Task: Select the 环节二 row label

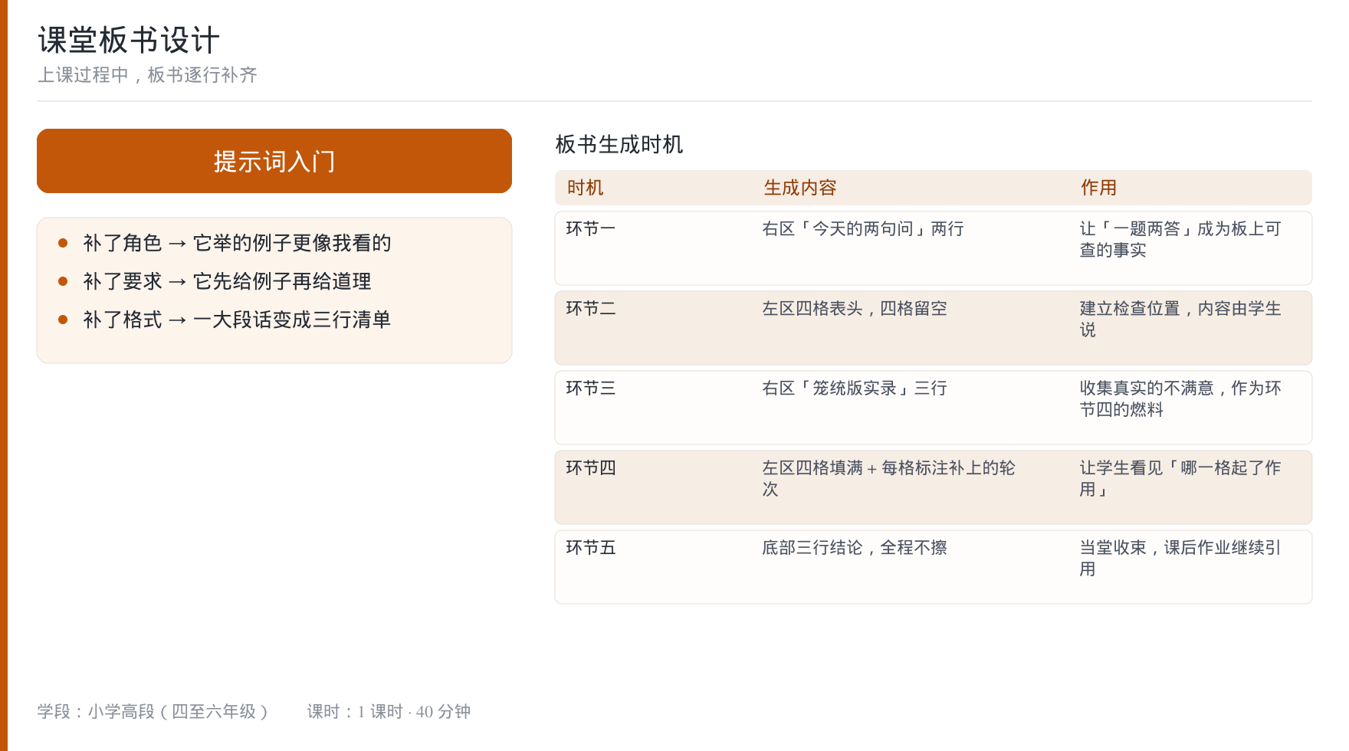Action: click(x=591, y=308)
